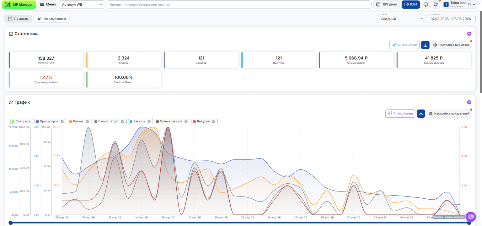Expand the Taina lesa user menu
Viewport: 482px width, 226px height.
(x=459, y=4)
